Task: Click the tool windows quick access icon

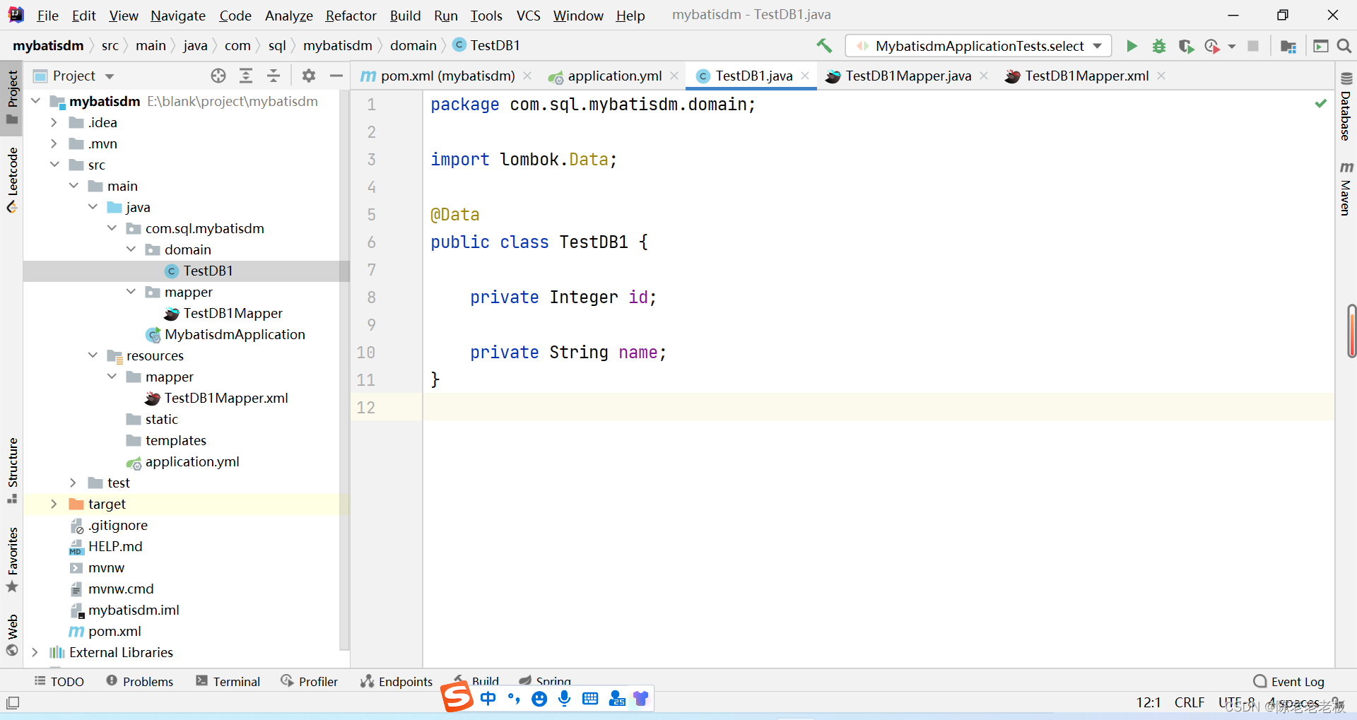Action: click(x=13, y=703)
